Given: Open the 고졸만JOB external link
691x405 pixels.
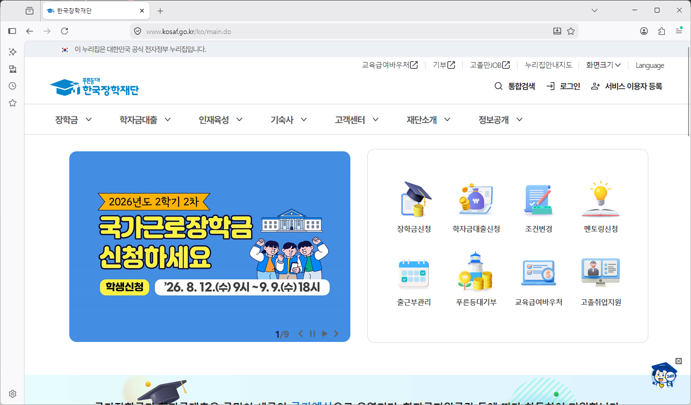Looking at the screenshot, I should [490, 65].
